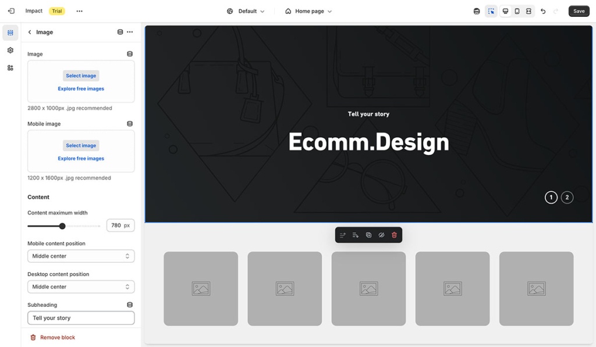Click the Select image button
The height and width of the screenshot is (347, 596).
(81, 76)
